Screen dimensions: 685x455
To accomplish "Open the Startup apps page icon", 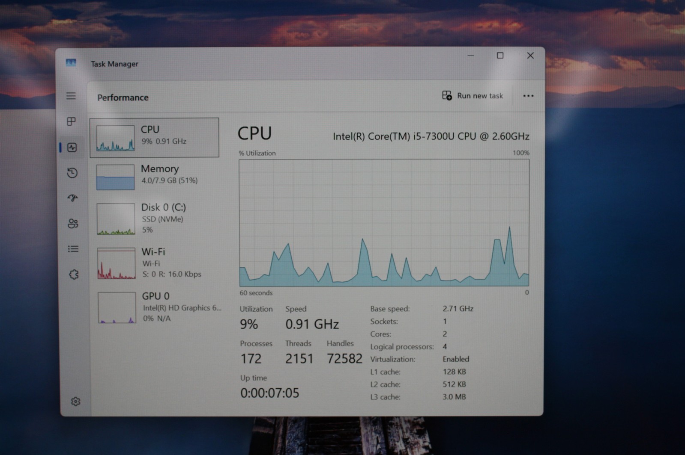I will [72, 198].
